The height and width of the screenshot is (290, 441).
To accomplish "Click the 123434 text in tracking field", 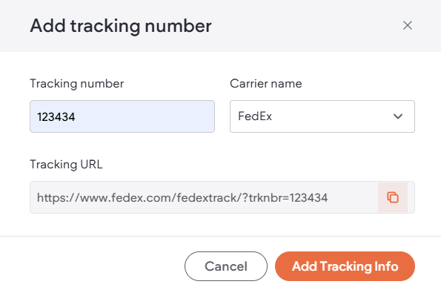I will coord(56,117).
